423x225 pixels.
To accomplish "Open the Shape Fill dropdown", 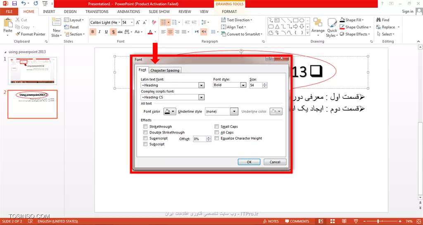I will click(352, 20).
